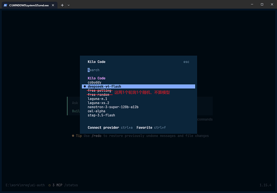
Task: Open a new terminal tab with plus icon
Action: (x=62, y=5)
